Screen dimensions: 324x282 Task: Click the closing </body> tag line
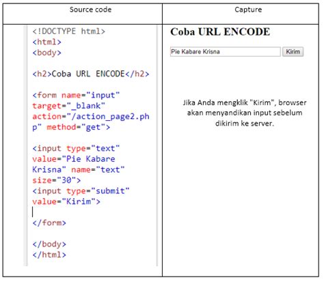49,244
